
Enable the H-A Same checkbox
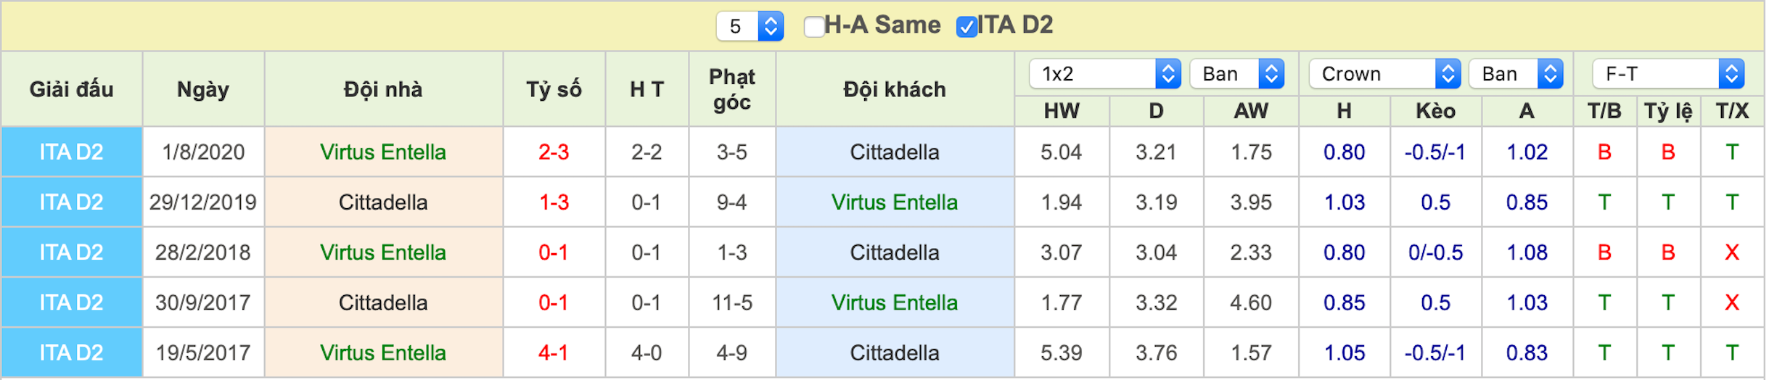[x=814, y=27]
